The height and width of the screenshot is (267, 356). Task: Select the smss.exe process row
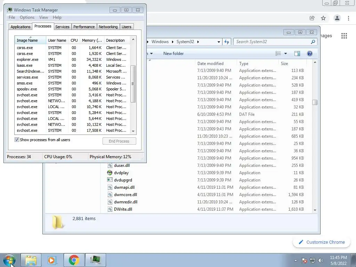pyautogui.click(x=72, y=83)
